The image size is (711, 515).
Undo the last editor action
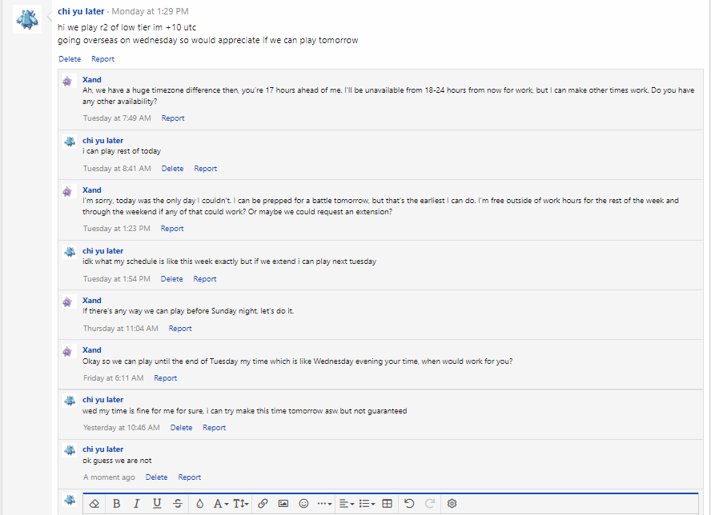coord(409,504)
